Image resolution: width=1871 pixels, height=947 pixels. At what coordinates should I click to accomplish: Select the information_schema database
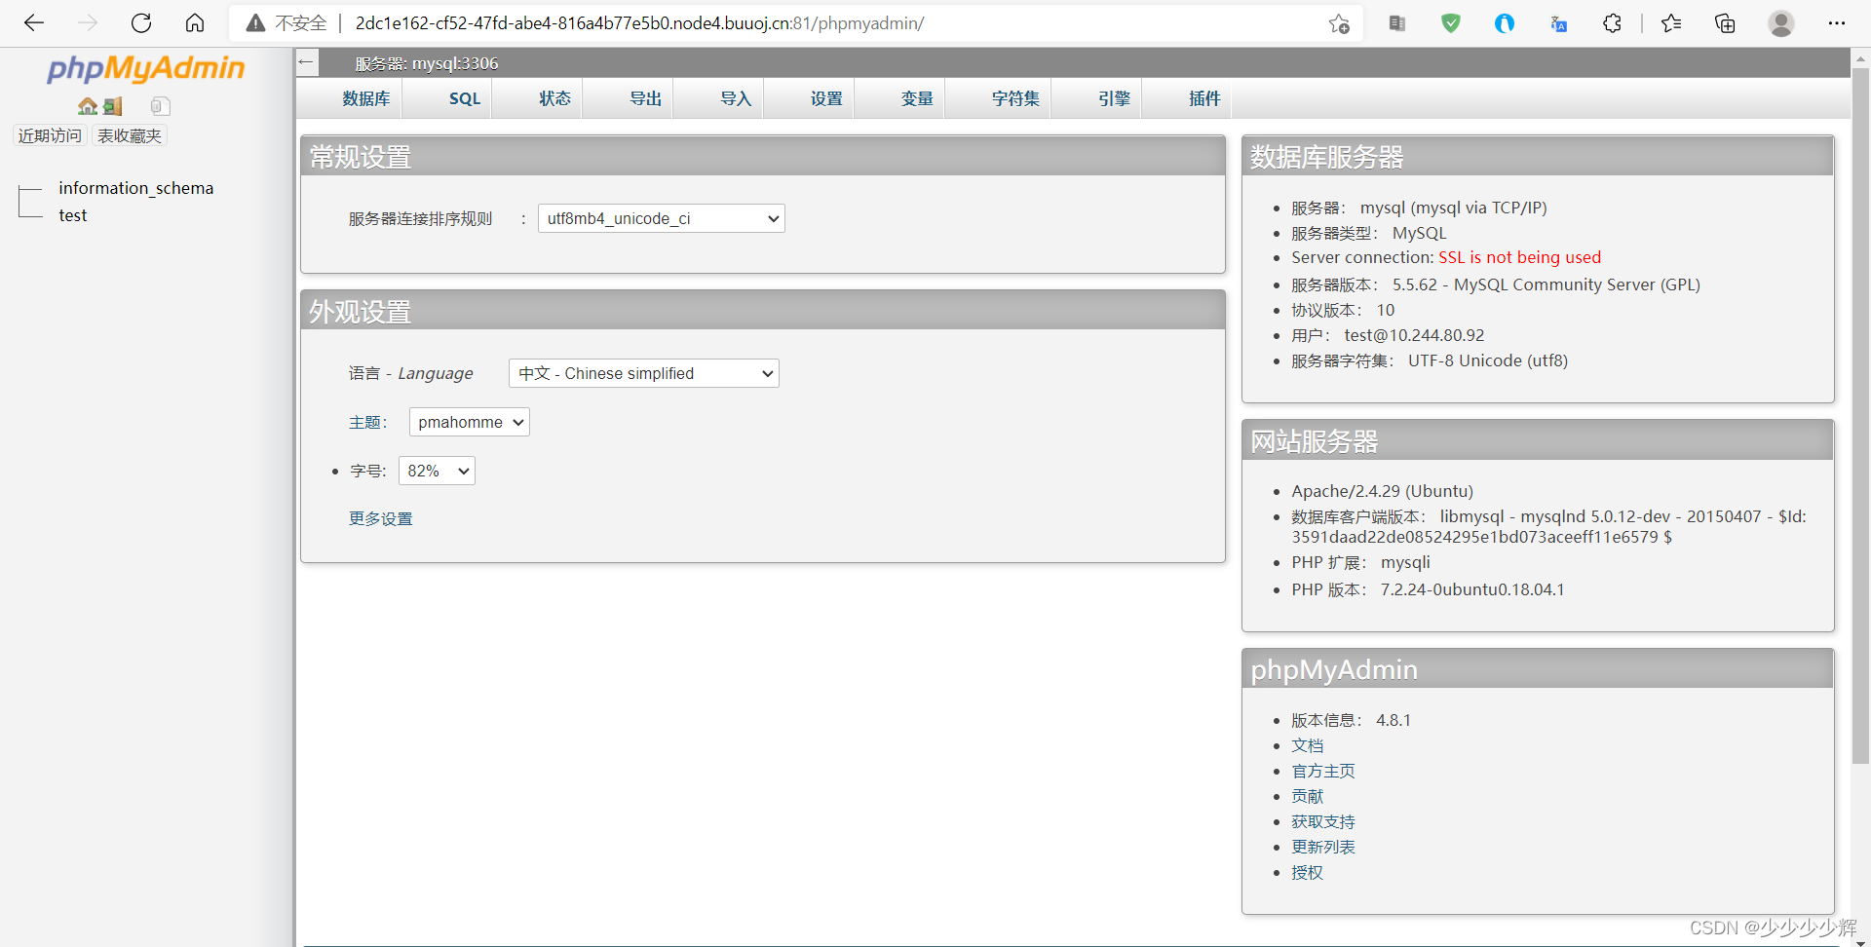point(135,188)
